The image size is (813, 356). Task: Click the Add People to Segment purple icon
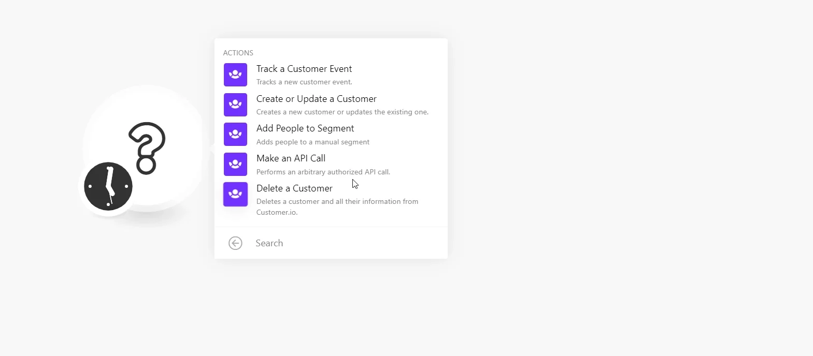point(235,134)
